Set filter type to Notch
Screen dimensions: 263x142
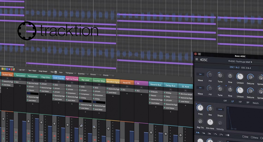click(256, 103)
